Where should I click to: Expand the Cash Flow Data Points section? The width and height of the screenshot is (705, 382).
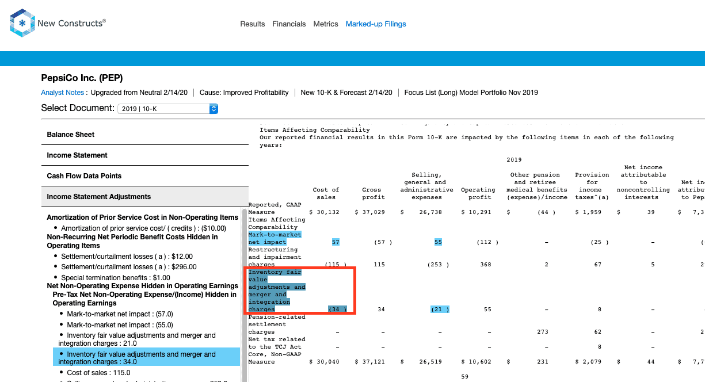click(x=144, y=176)
